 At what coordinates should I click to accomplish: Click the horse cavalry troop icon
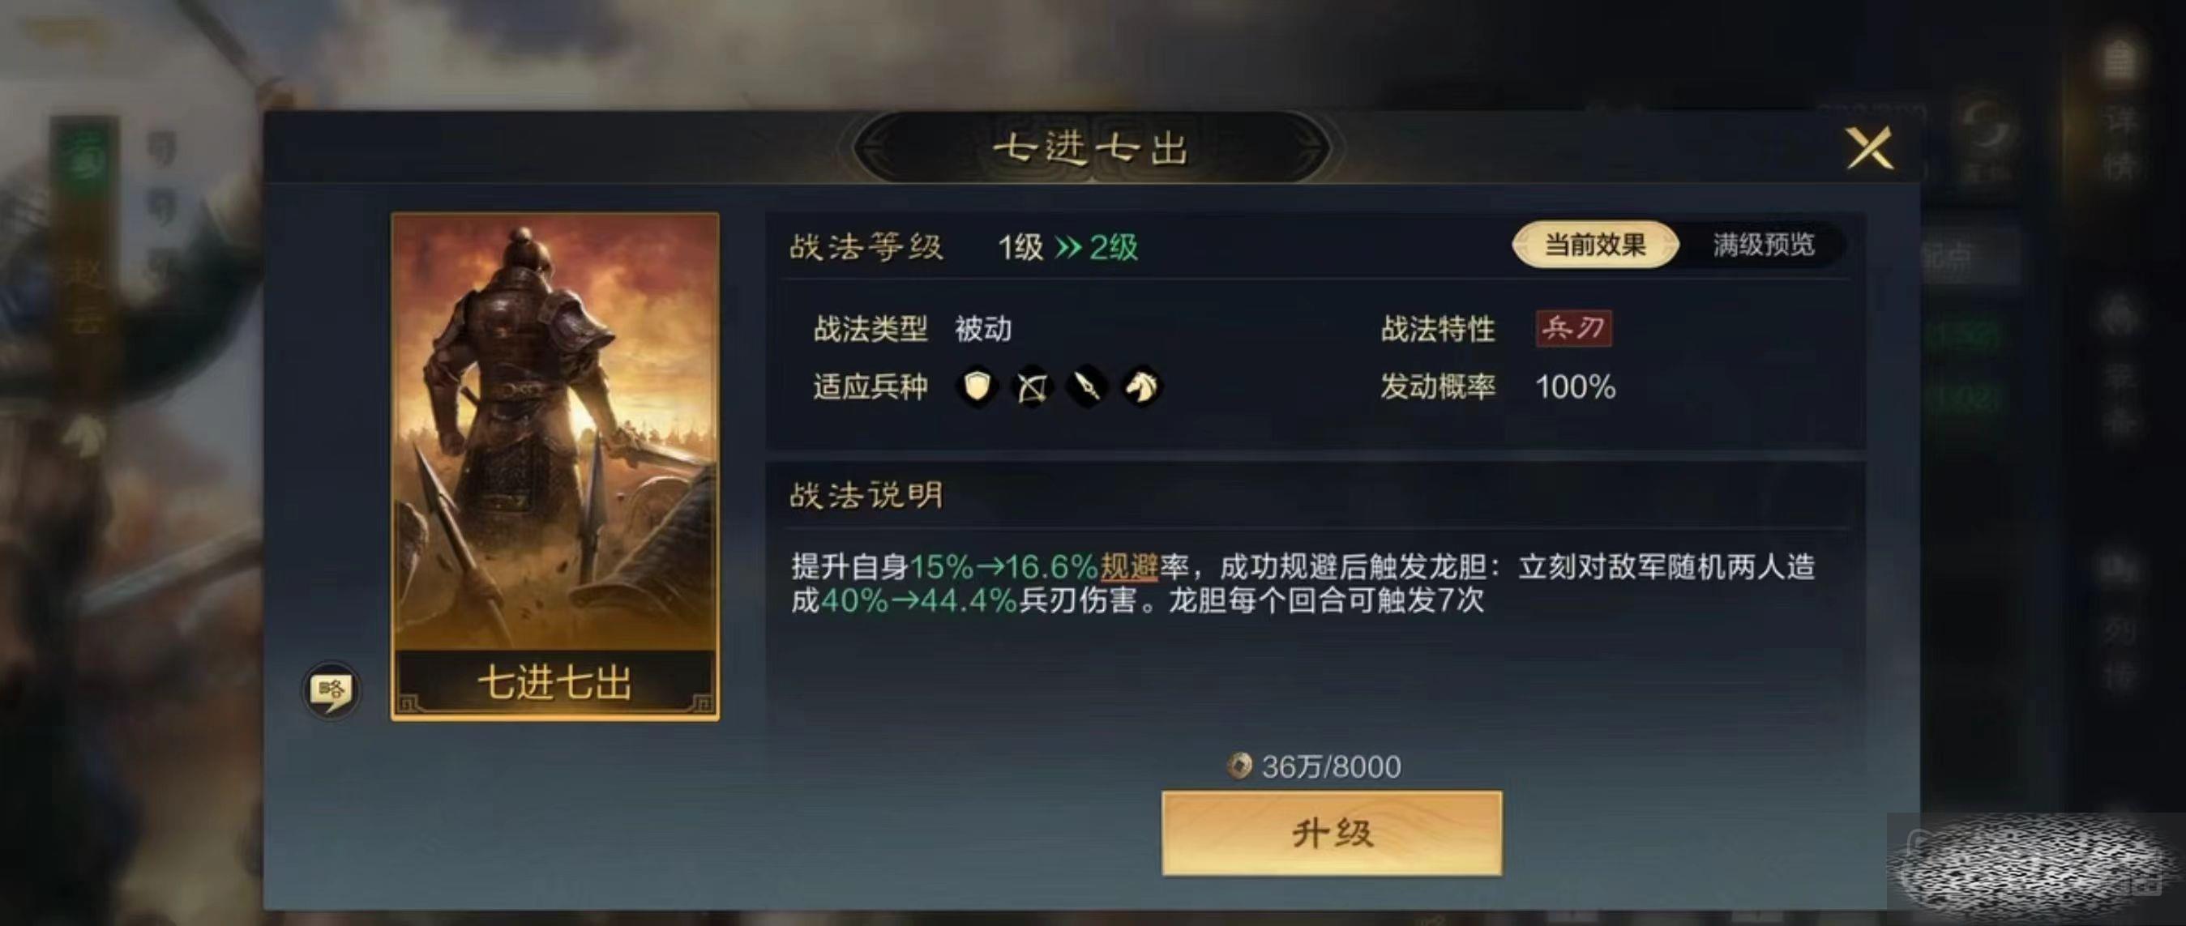pyautogui.click(x=1141, y=387)
